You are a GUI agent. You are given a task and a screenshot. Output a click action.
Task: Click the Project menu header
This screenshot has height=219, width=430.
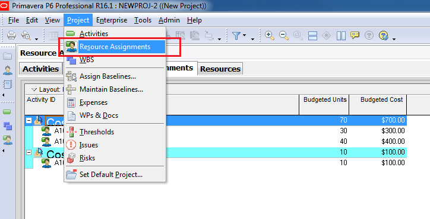pyautogui.click(x=78, y=20)
